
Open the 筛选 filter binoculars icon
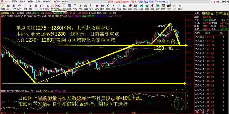141,7
